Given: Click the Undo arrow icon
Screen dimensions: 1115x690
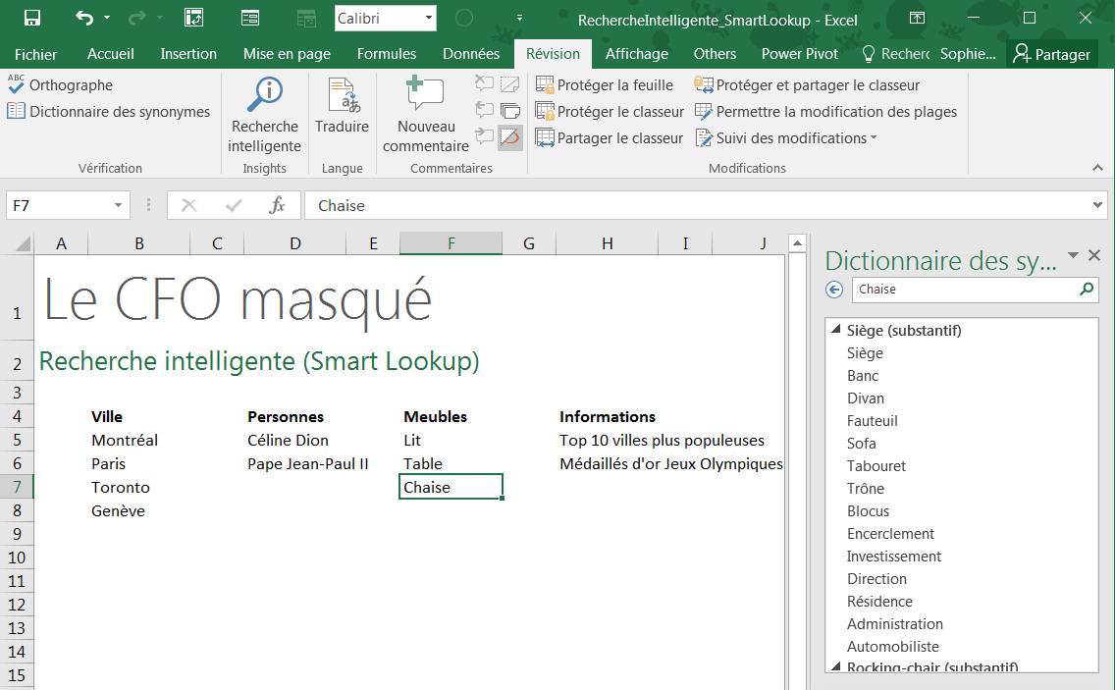Looking at the screenshot, I should click(84, 18).
